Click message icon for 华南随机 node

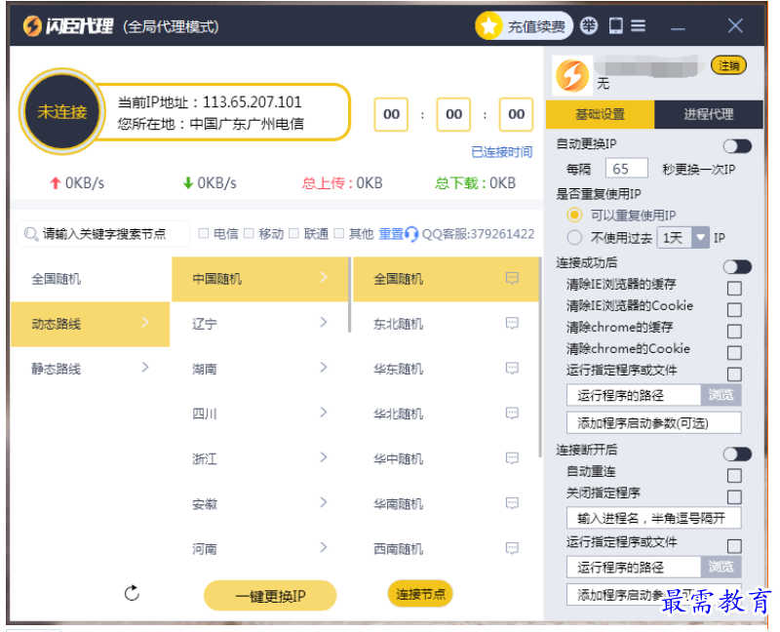click(x=512, y=503)
